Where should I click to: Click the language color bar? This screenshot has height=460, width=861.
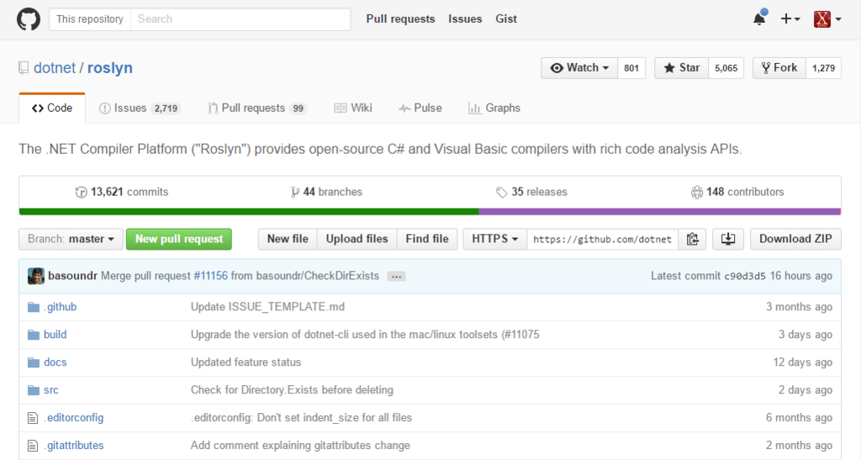coord(430,212)
